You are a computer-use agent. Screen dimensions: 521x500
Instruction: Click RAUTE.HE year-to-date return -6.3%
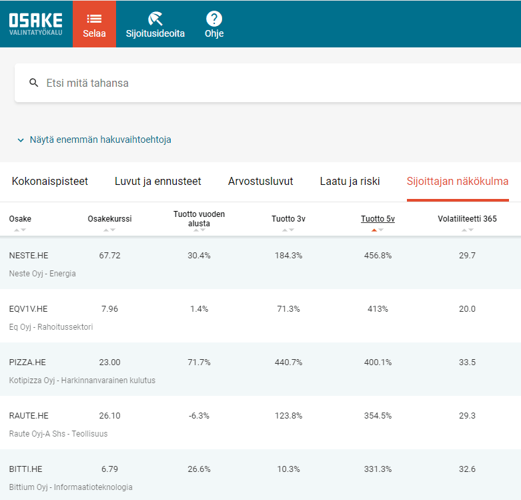pyautogui.click(x=199, y=416)
